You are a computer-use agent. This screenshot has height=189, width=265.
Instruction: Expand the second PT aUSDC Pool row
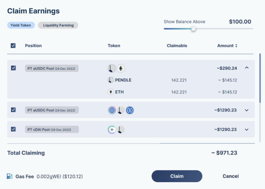(247, 110)
